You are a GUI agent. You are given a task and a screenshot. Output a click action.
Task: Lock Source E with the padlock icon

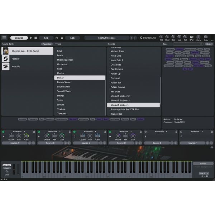pyautogui.click(x=176, y=132)
